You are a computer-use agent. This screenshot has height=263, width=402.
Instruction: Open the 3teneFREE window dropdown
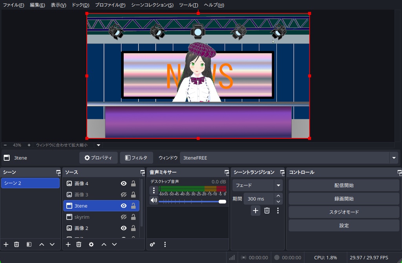[394, 158]
